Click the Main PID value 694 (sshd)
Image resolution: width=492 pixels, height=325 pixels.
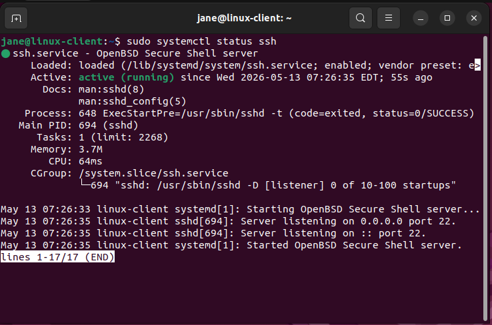pos(108,125)
